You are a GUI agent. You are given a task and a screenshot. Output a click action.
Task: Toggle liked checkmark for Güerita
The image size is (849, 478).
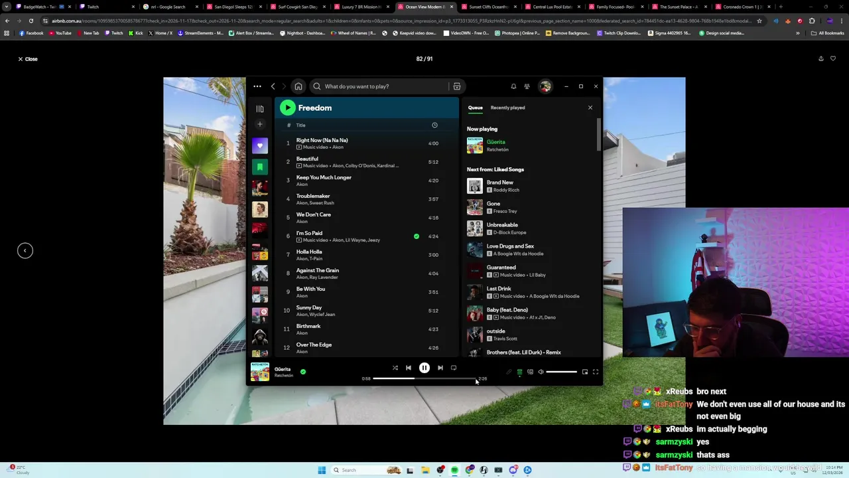pos(303,372)
